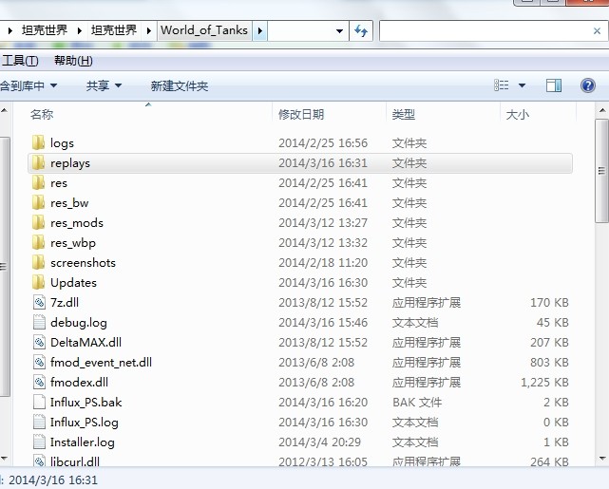The height and width of the screenshot is (489, 609).
Task: Click the res folder icon
Action: point(38,183)
